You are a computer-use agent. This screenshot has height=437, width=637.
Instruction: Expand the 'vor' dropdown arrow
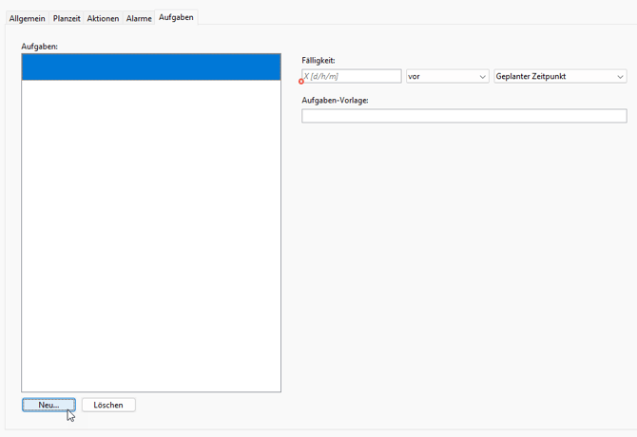click(483, 76)
